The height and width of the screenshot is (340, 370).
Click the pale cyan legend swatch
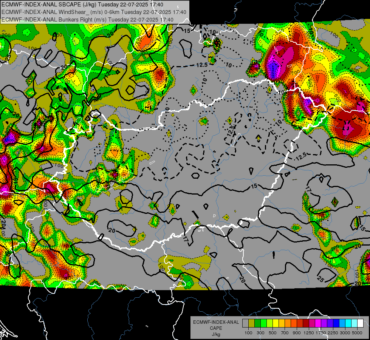355,323
